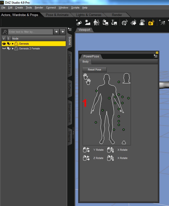
Task: Click the save materials preset icon
Action: click(105, 22)
